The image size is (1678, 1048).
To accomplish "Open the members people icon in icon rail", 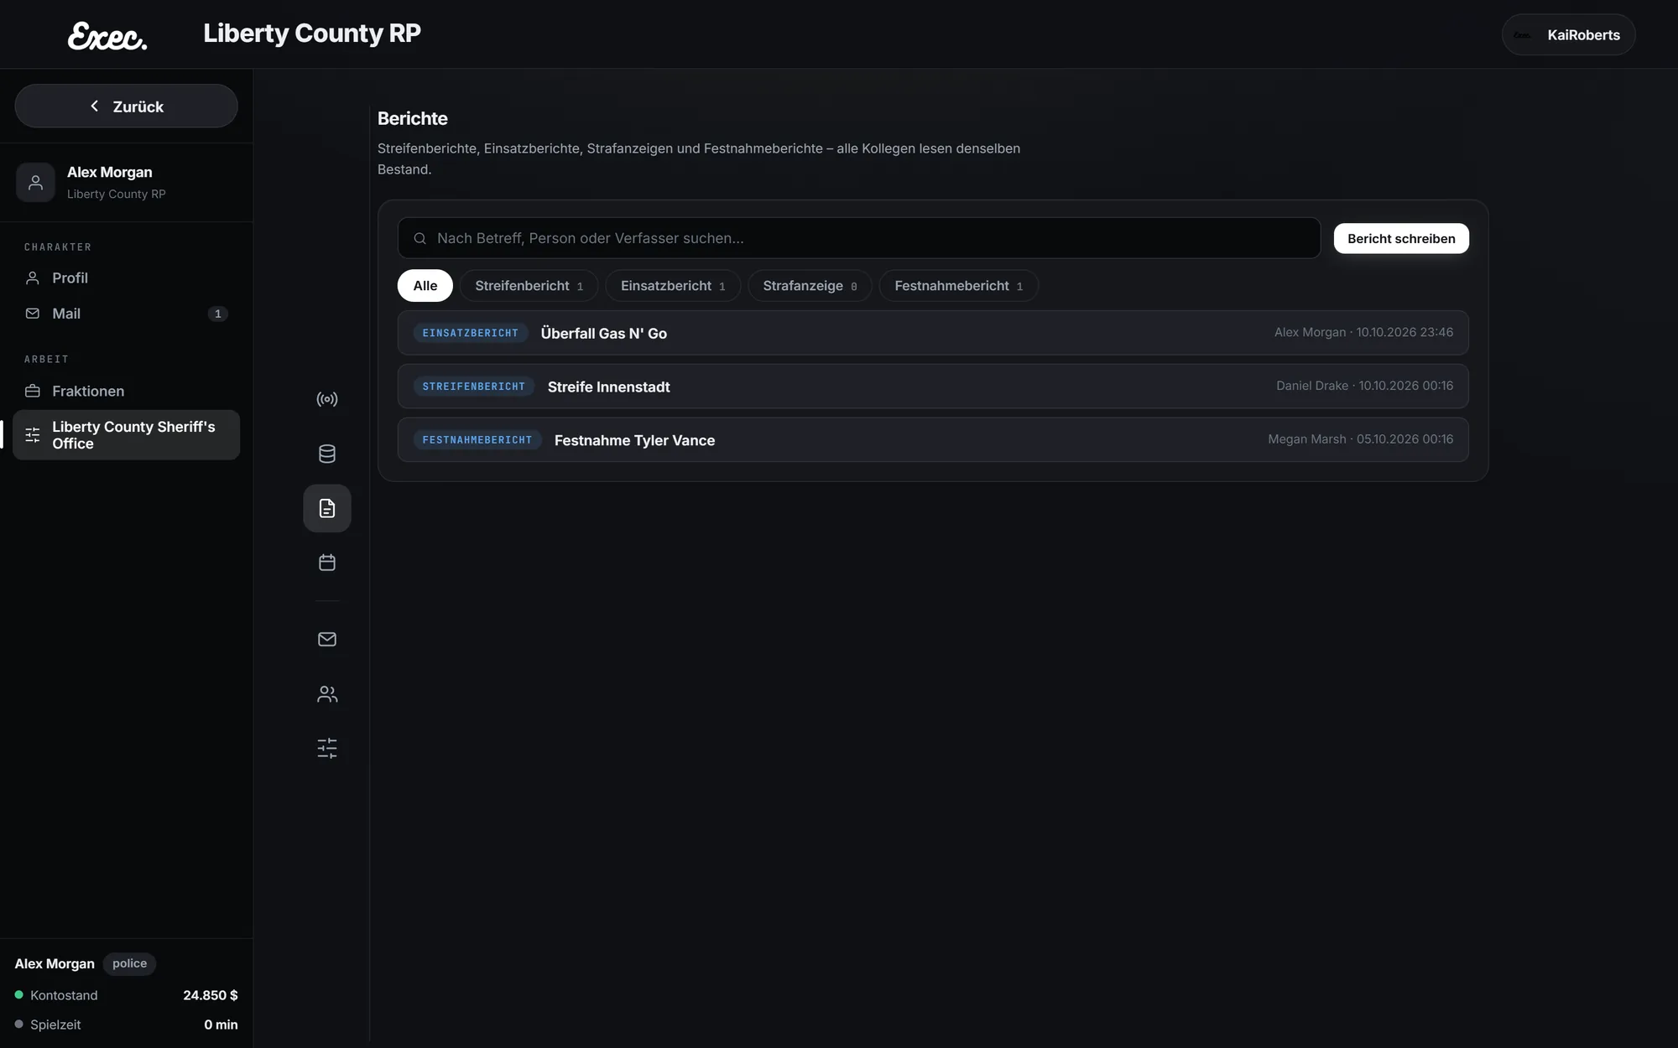I will (x=327, y=694).
